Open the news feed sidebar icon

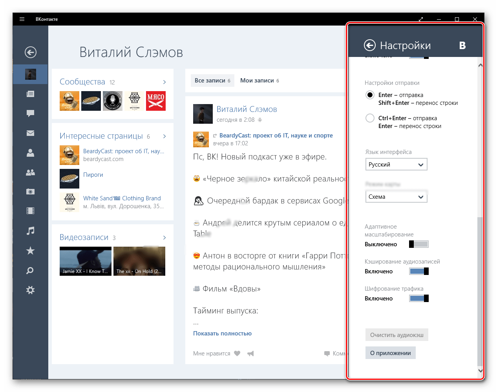pyautogui.click(x=30, y=94)
